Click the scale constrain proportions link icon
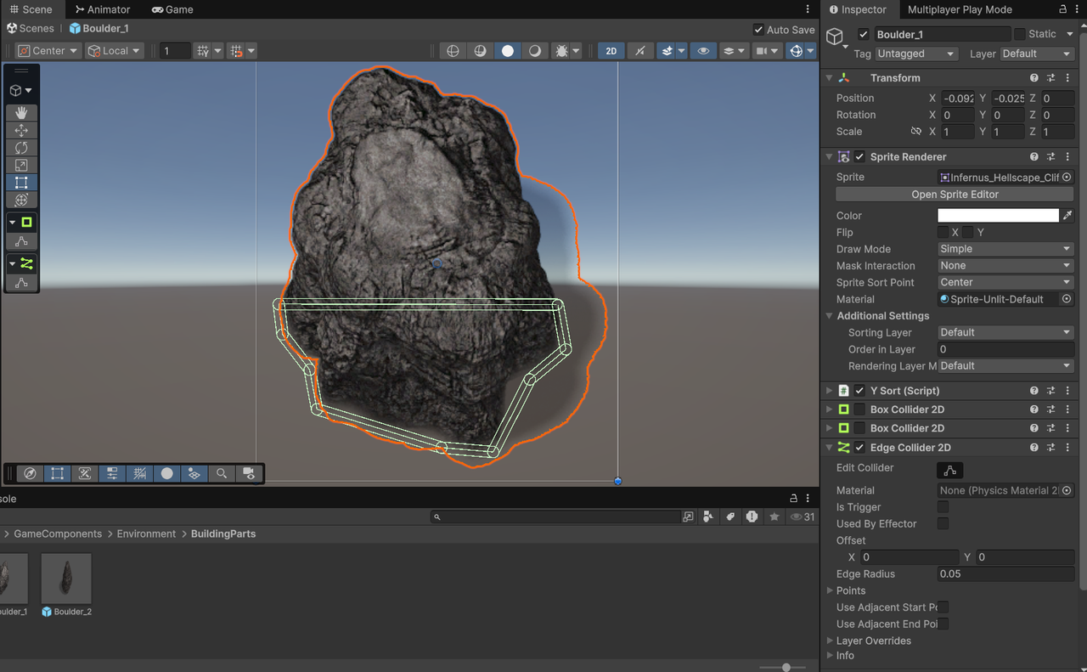This screenshot has width=1087, height=672. (x=915, y=132)
